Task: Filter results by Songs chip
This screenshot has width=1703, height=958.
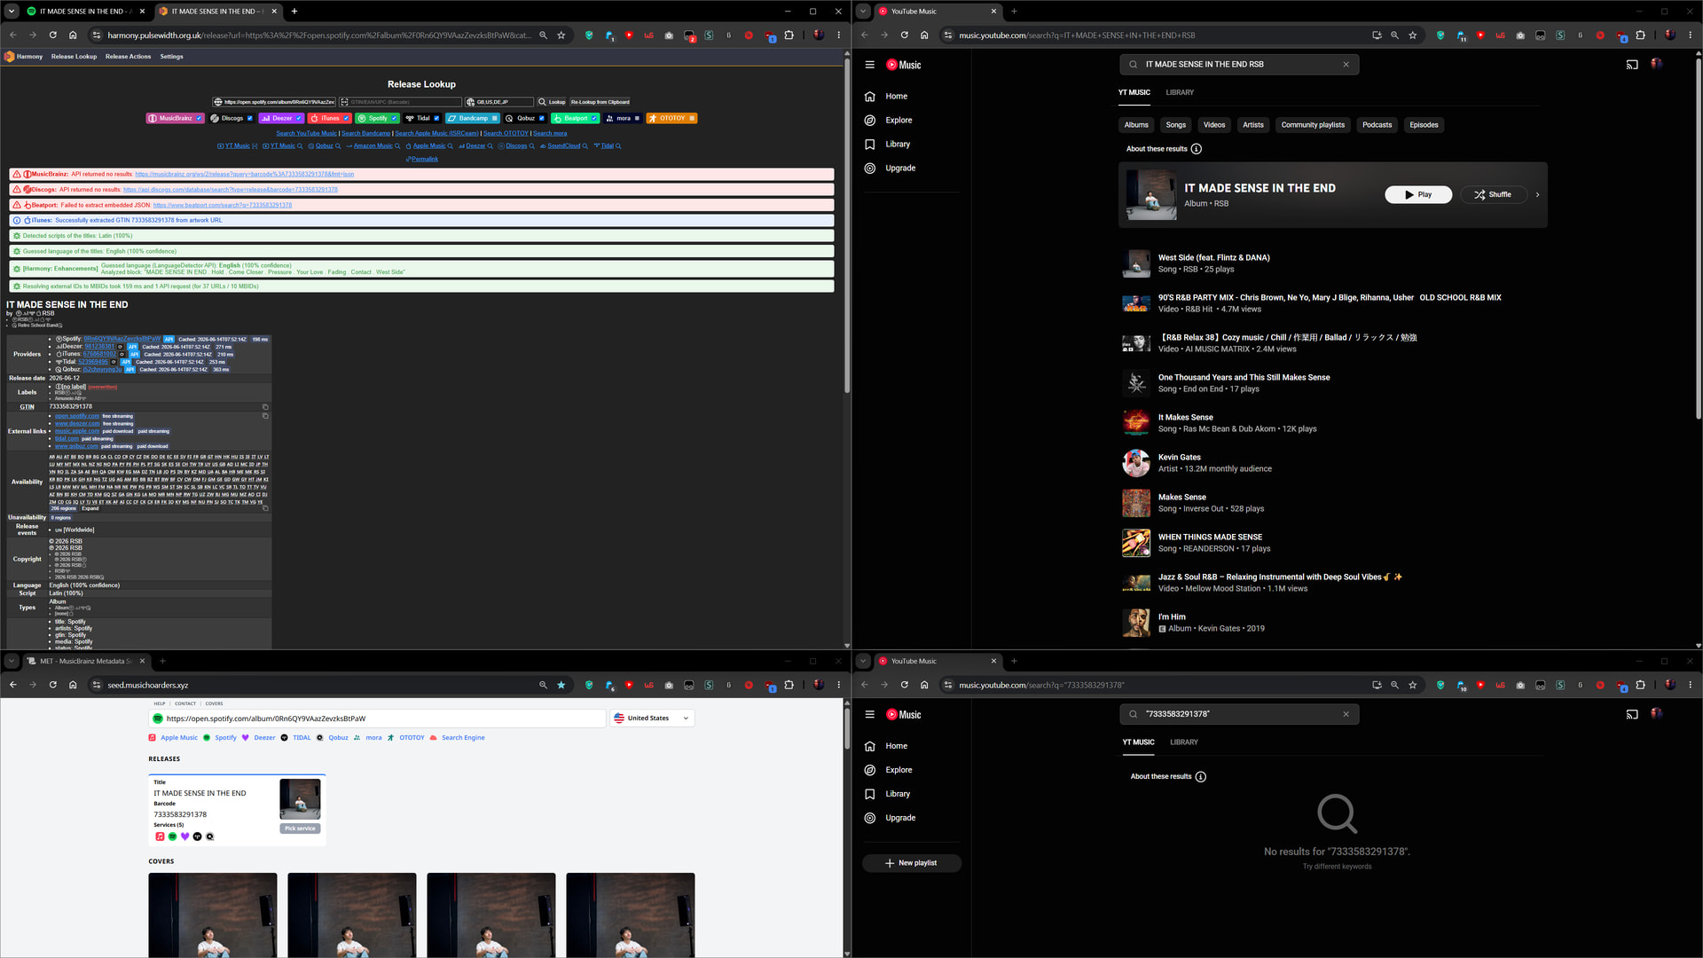Action: click(1176, 125)
